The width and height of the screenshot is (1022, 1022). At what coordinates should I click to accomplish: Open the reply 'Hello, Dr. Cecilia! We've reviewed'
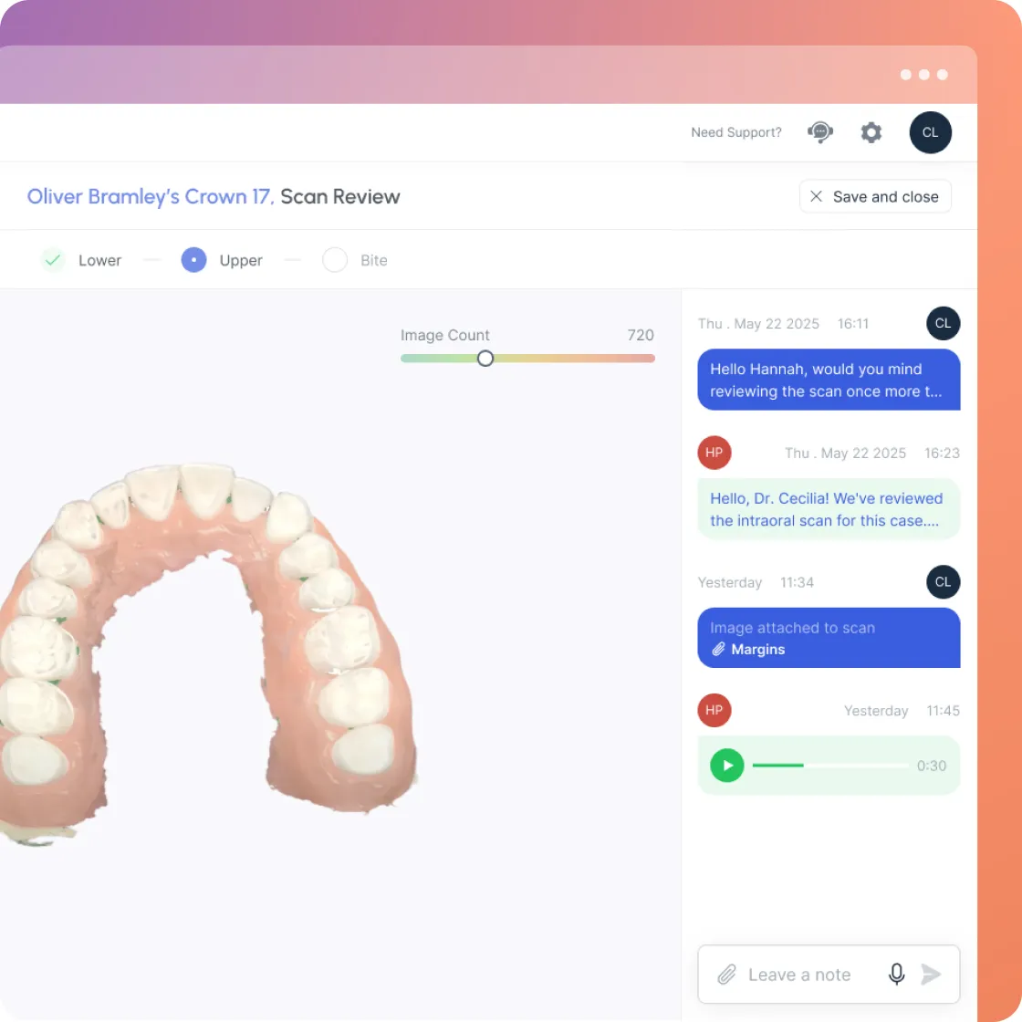point(829,509)
